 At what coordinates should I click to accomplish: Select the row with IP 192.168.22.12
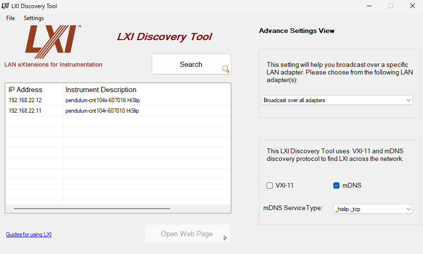[118, 100]
